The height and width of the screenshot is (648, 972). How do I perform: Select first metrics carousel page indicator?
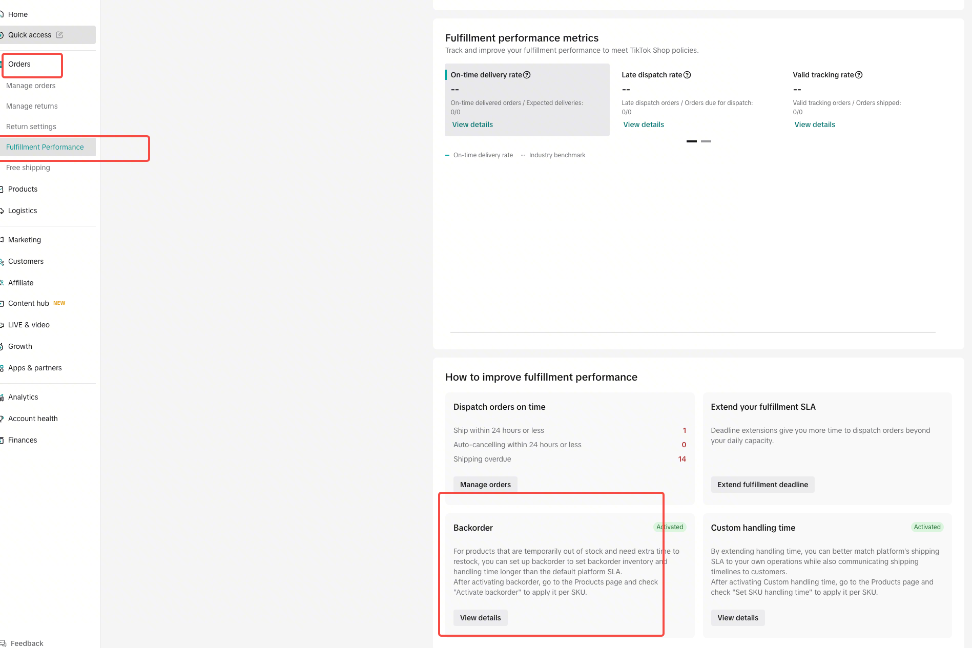tap(692, 141)
